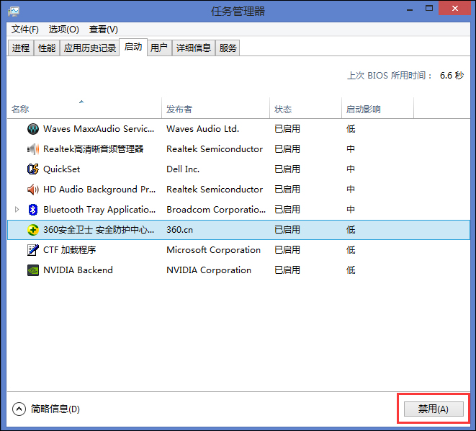
Task: Click 中 impact in Bluetooth Tray row
Action: coord(351,210)
